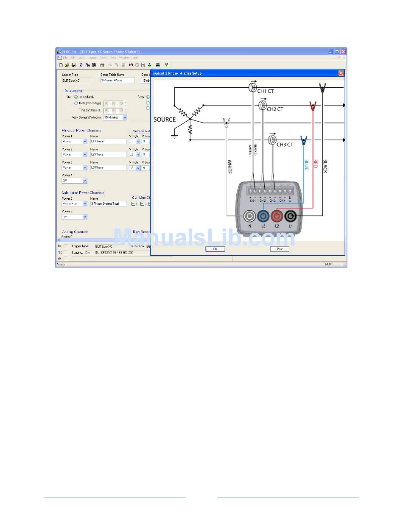Click the Paste clipboard toolbar icon

[x=94, y=65]
